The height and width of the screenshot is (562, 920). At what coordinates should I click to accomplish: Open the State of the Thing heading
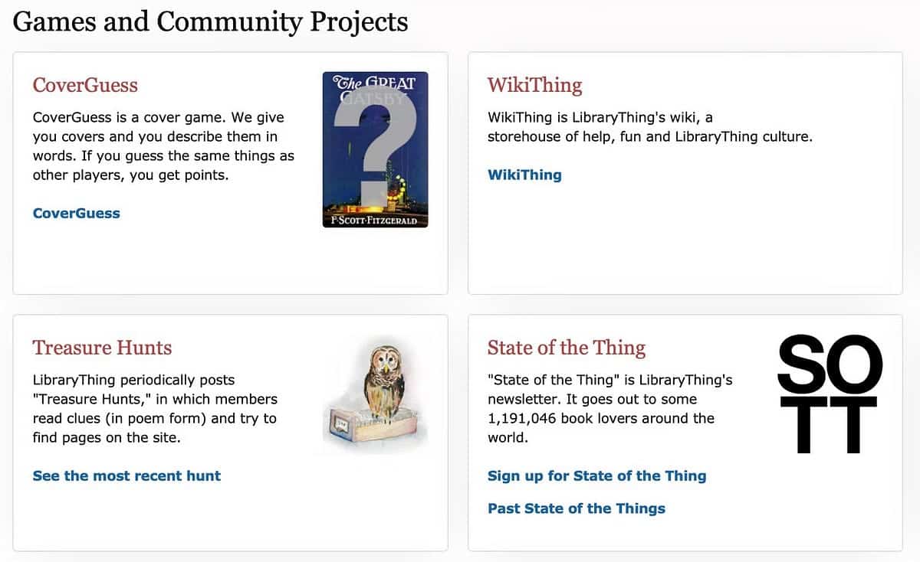tap(567, 348)
